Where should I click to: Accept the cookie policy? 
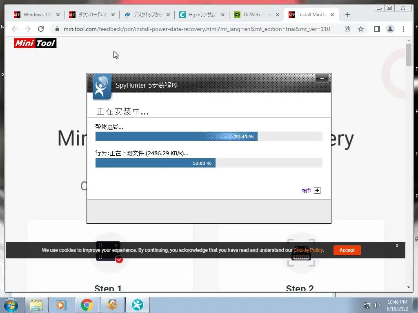347,250
